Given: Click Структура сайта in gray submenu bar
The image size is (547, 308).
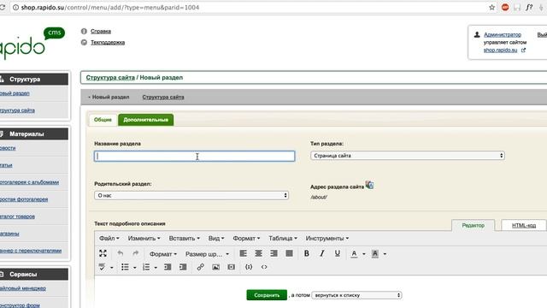Looking at the screenshot, I should 163,97.
